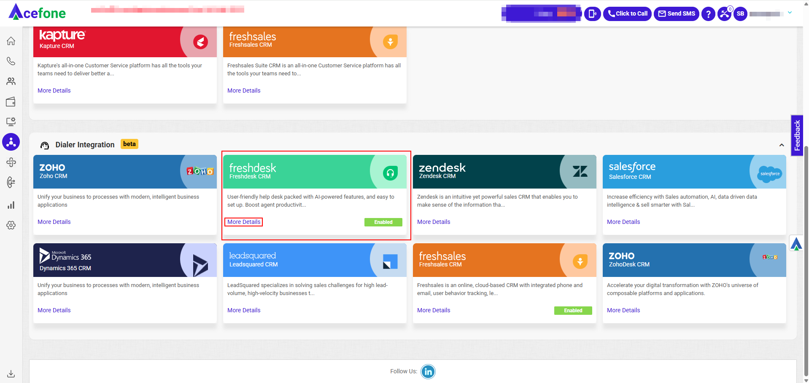Click the Leadsquared card logo icon
This screenshot has height=383, width=809.
point(390,261)
